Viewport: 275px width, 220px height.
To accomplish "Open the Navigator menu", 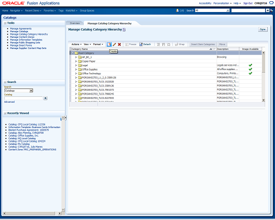I will pyautogui.click(x=16, y=10).
